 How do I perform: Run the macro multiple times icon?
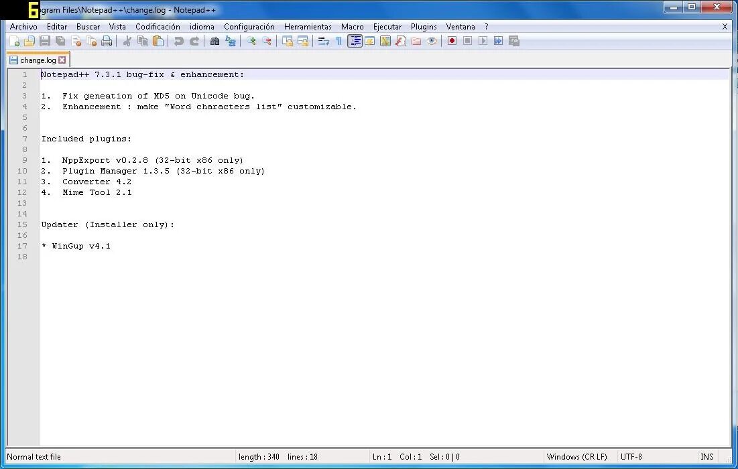(499, 41)
